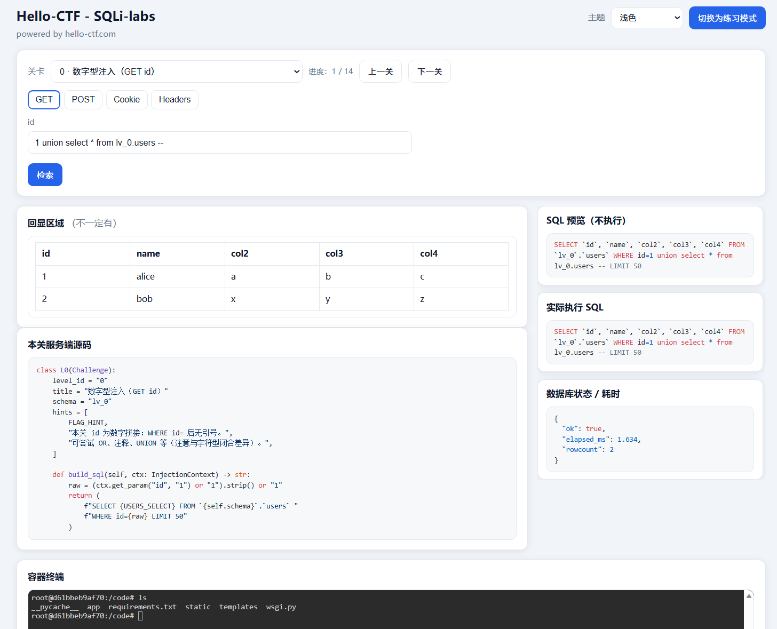The image size is (777, 629).
Task: Click the SQL 预览 code block
Action: (x=650, y=255)
